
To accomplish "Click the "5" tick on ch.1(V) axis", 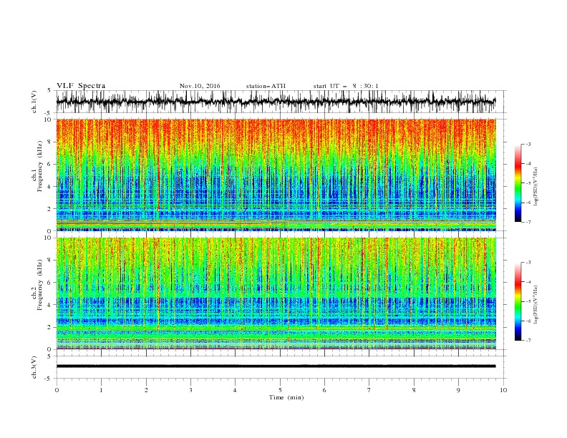I will [x=50, y=91].
